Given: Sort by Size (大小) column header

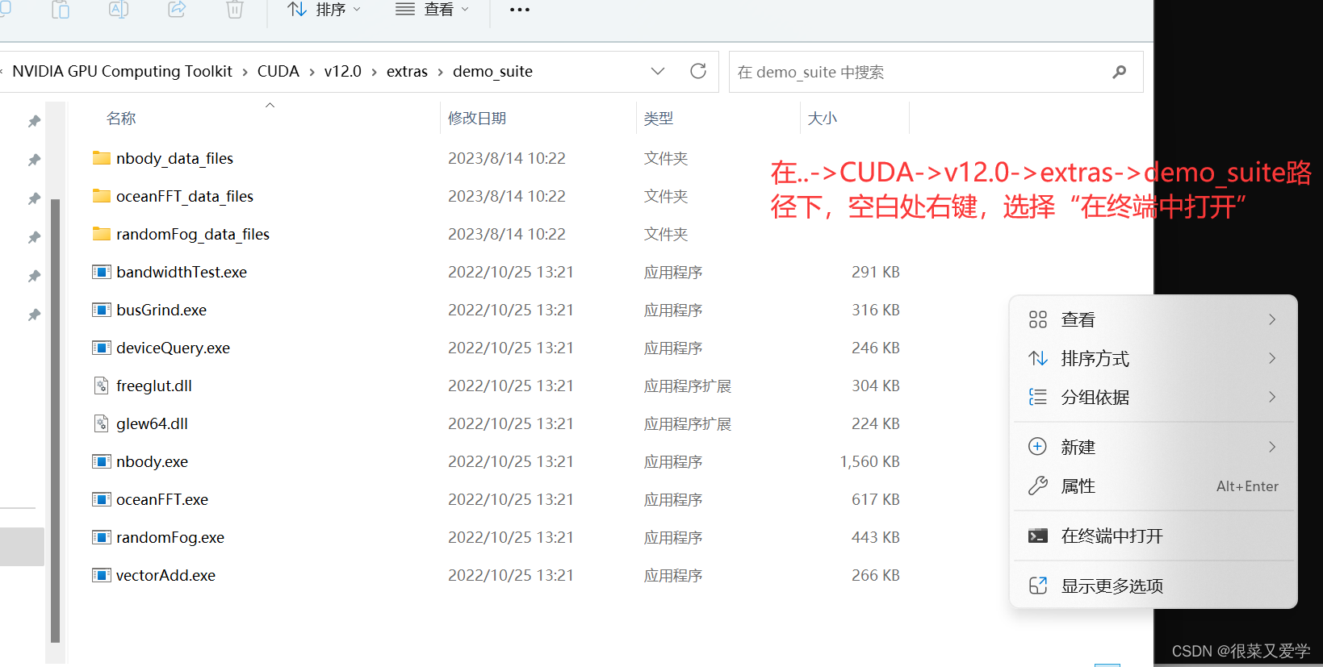Looking at the screenshot, I should point(823,118).
